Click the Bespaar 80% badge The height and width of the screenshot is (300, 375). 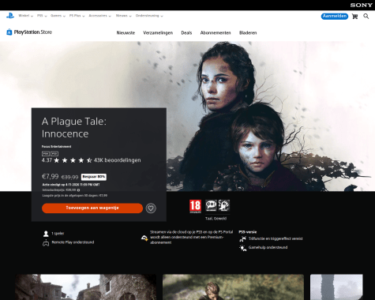[x=94, y=177]
